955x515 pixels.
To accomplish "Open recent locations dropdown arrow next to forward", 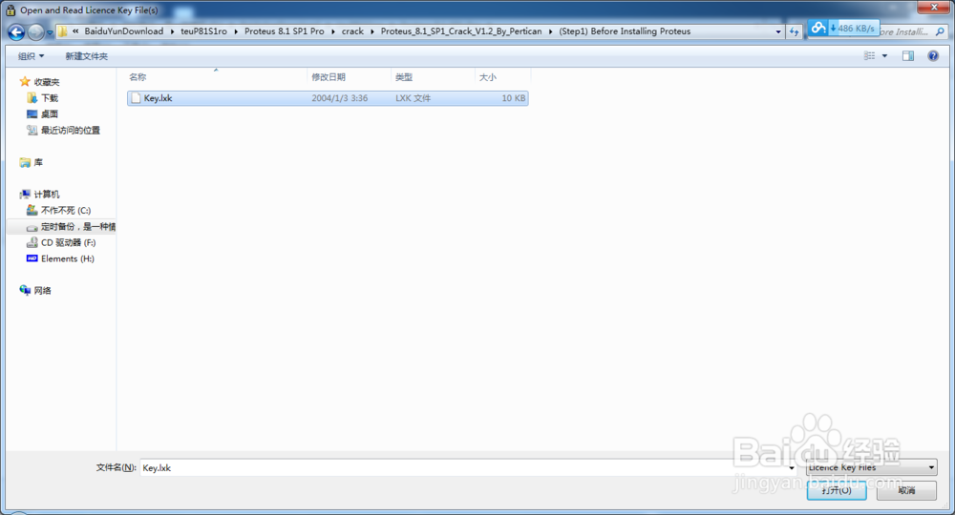I will (x=50, y=32).
